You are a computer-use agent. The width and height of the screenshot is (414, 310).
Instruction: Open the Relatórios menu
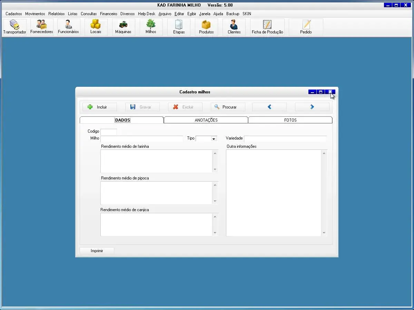[x=57, y=14]
